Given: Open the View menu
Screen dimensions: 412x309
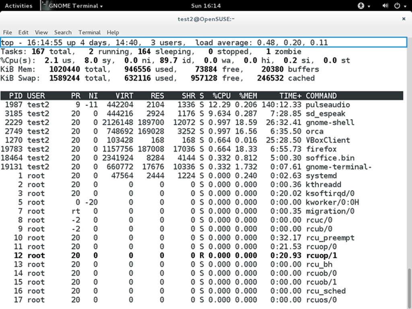Looking at the screenshot, I should (x=41, y=32).
